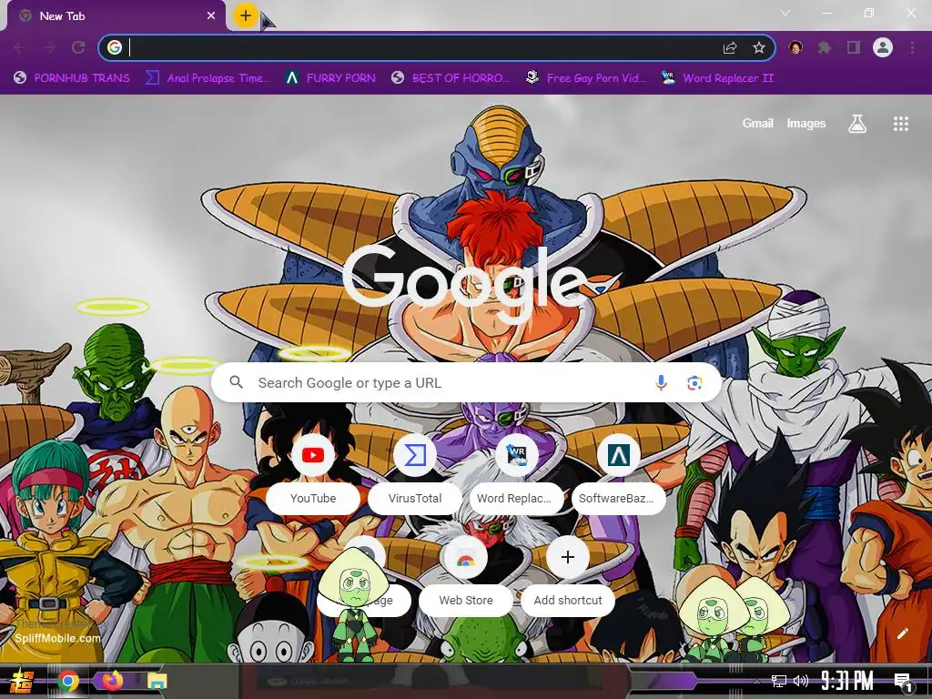The image size is (932, 699).
Task: Open the tab search chevron
Action: 785,13
